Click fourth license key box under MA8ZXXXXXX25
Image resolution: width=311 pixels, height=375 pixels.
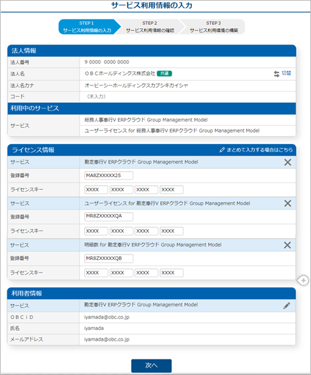(x=172, y=190)
